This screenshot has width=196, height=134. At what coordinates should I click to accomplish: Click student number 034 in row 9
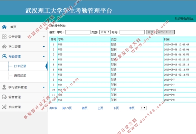(x=60, y=85)
